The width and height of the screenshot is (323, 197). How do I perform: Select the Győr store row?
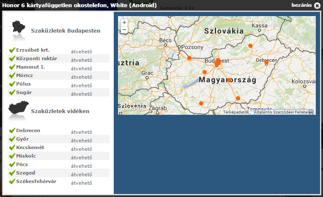(59, 139)
